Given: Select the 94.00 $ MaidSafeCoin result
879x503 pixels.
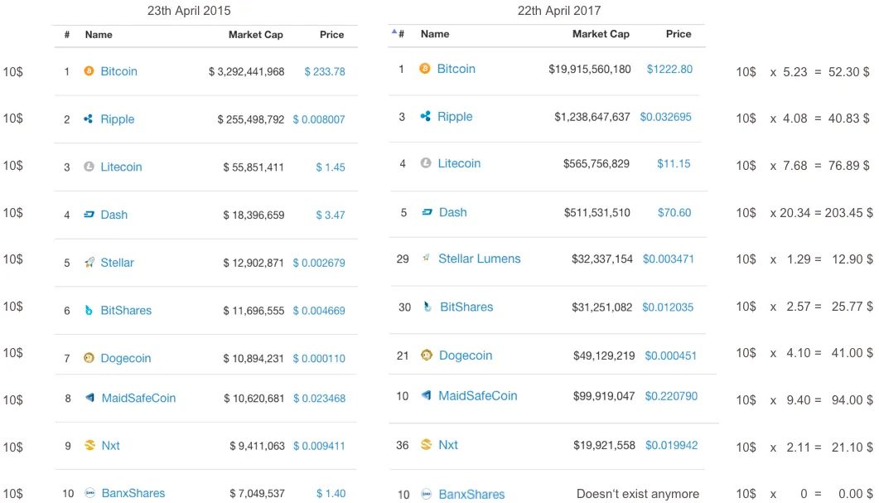Looking at the screenshot, I should coord(852,399).
